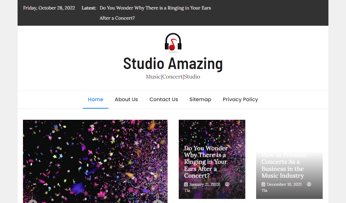Click author icon after December 10, 2021
The width and height of the screenshot is (346, 203).
(309, 184)
